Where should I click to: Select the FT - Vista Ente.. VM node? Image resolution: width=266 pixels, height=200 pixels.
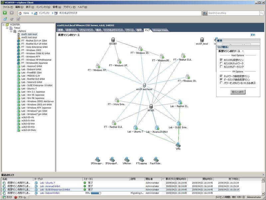(x=117, y=100)
